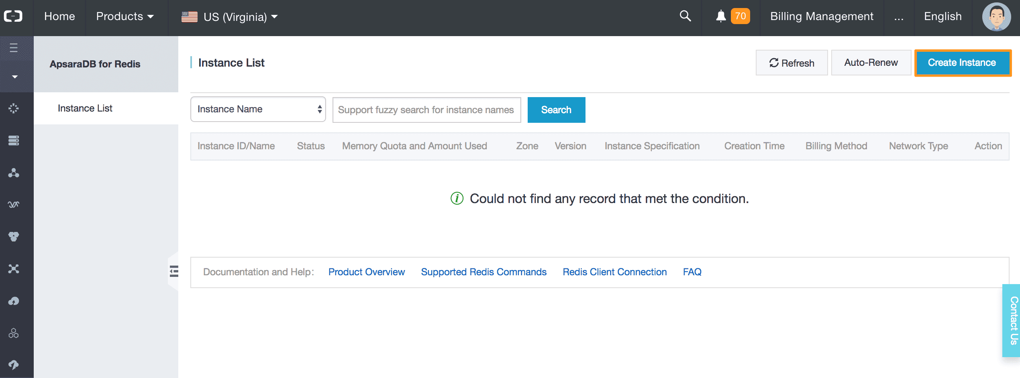Click the blue Search button
The width and height of the screenshot is (1020, 378).
click(556, 110)
